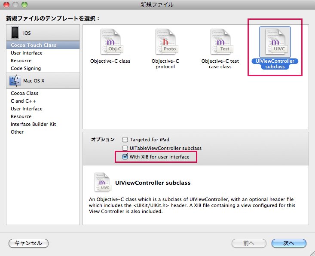This screenshot has width=315, height=256.
Task: Click the template description paragraph text
Action: click(x=192, y=205)
